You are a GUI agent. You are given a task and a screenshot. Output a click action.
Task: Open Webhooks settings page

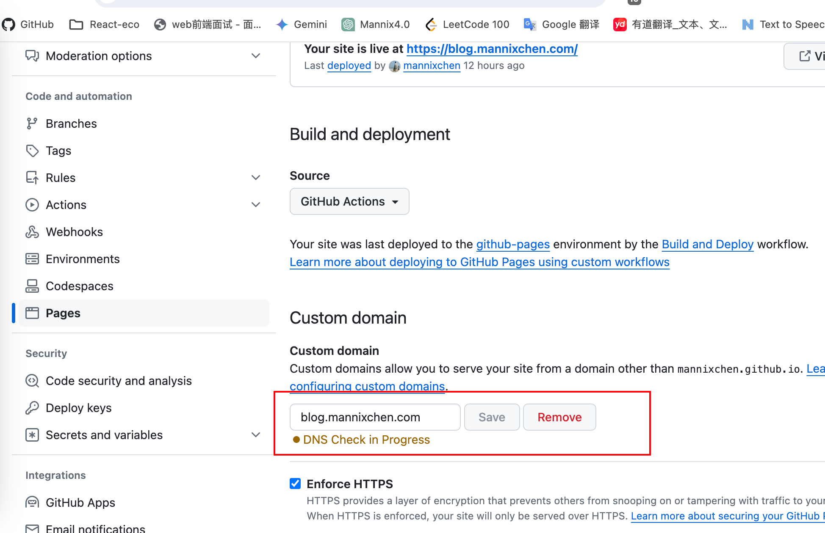[x=144, y=232]
